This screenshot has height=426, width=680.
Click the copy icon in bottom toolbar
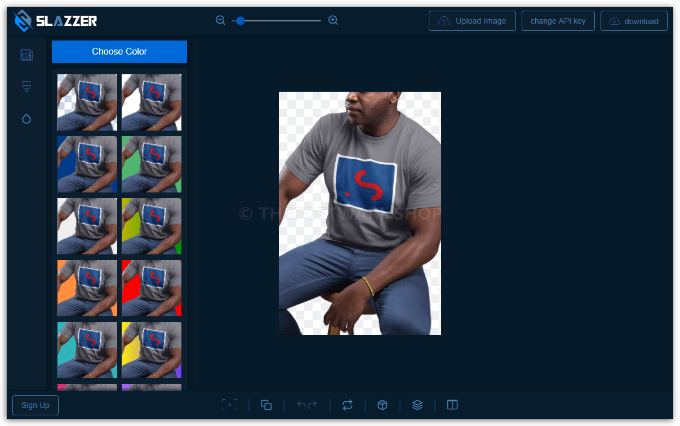click(266, 405)
